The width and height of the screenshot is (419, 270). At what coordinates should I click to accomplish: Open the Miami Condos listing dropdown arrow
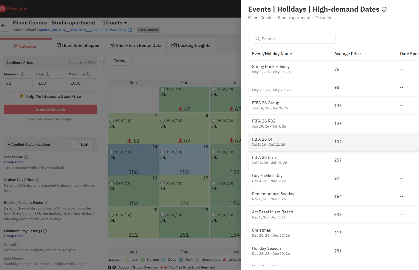(x=125, y=23)
